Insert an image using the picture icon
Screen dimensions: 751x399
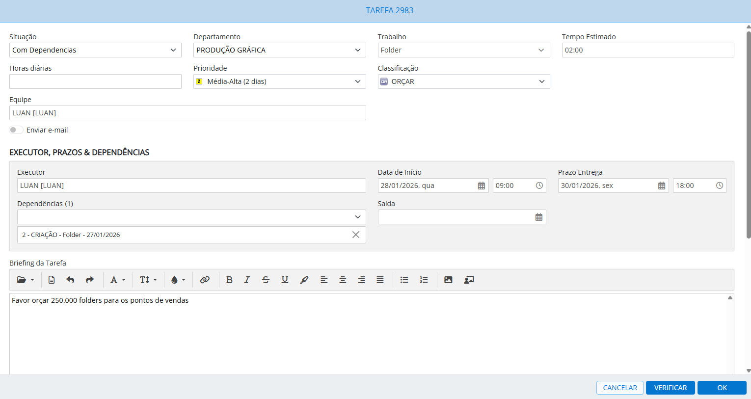point(448,280)
